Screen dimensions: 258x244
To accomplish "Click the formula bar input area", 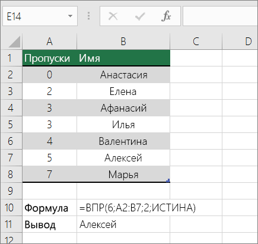I will (220, 16).
